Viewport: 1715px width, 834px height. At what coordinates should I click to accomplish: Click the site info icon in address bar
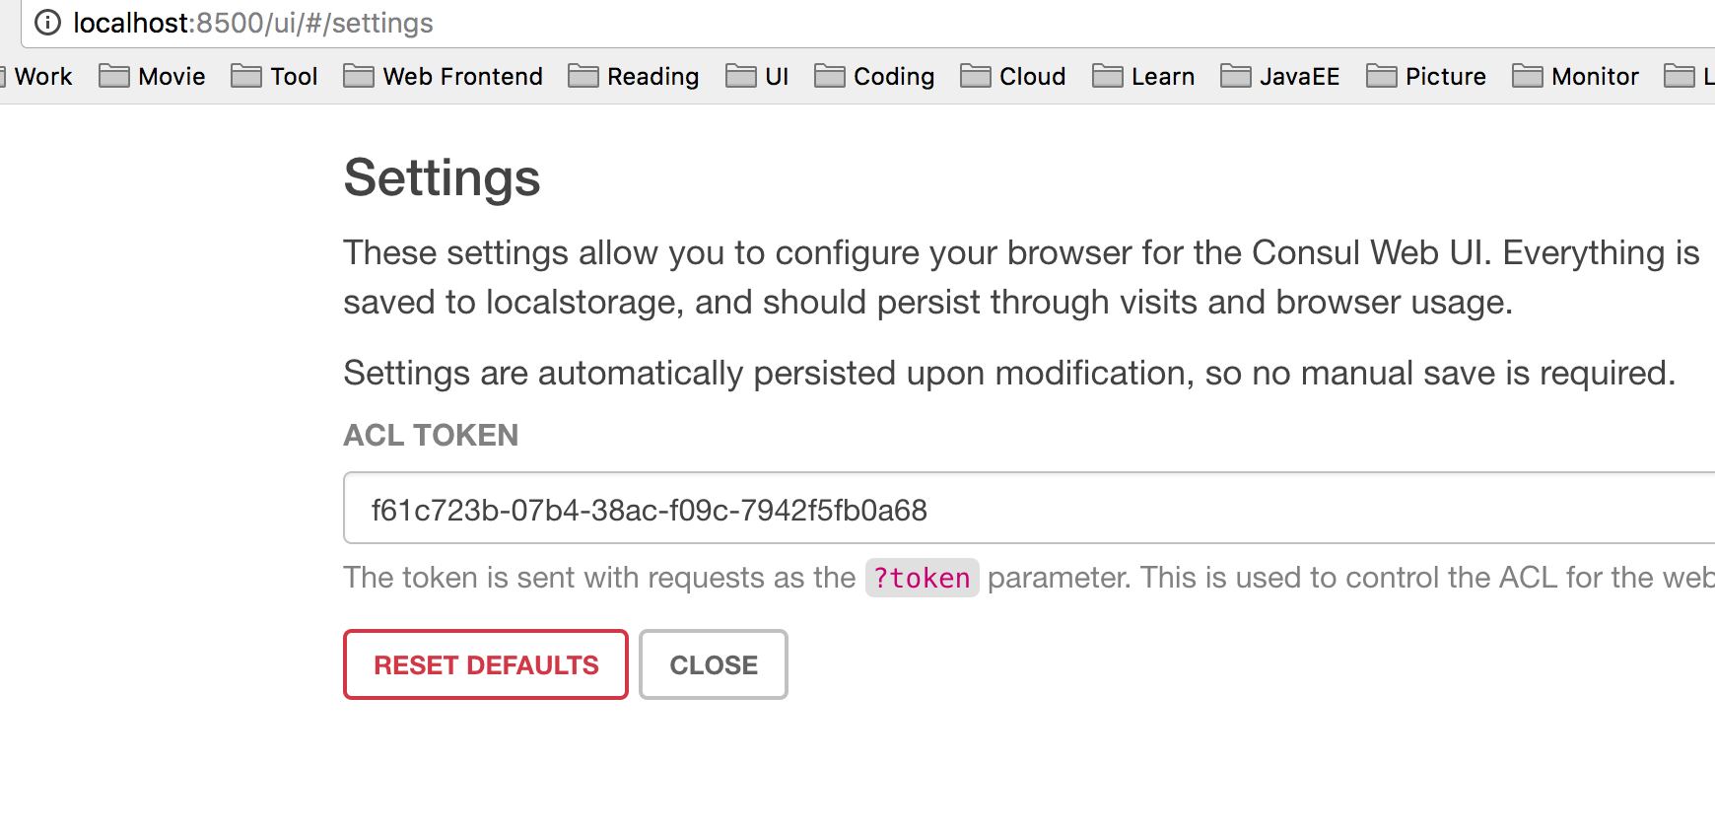(x=47, y=23)
